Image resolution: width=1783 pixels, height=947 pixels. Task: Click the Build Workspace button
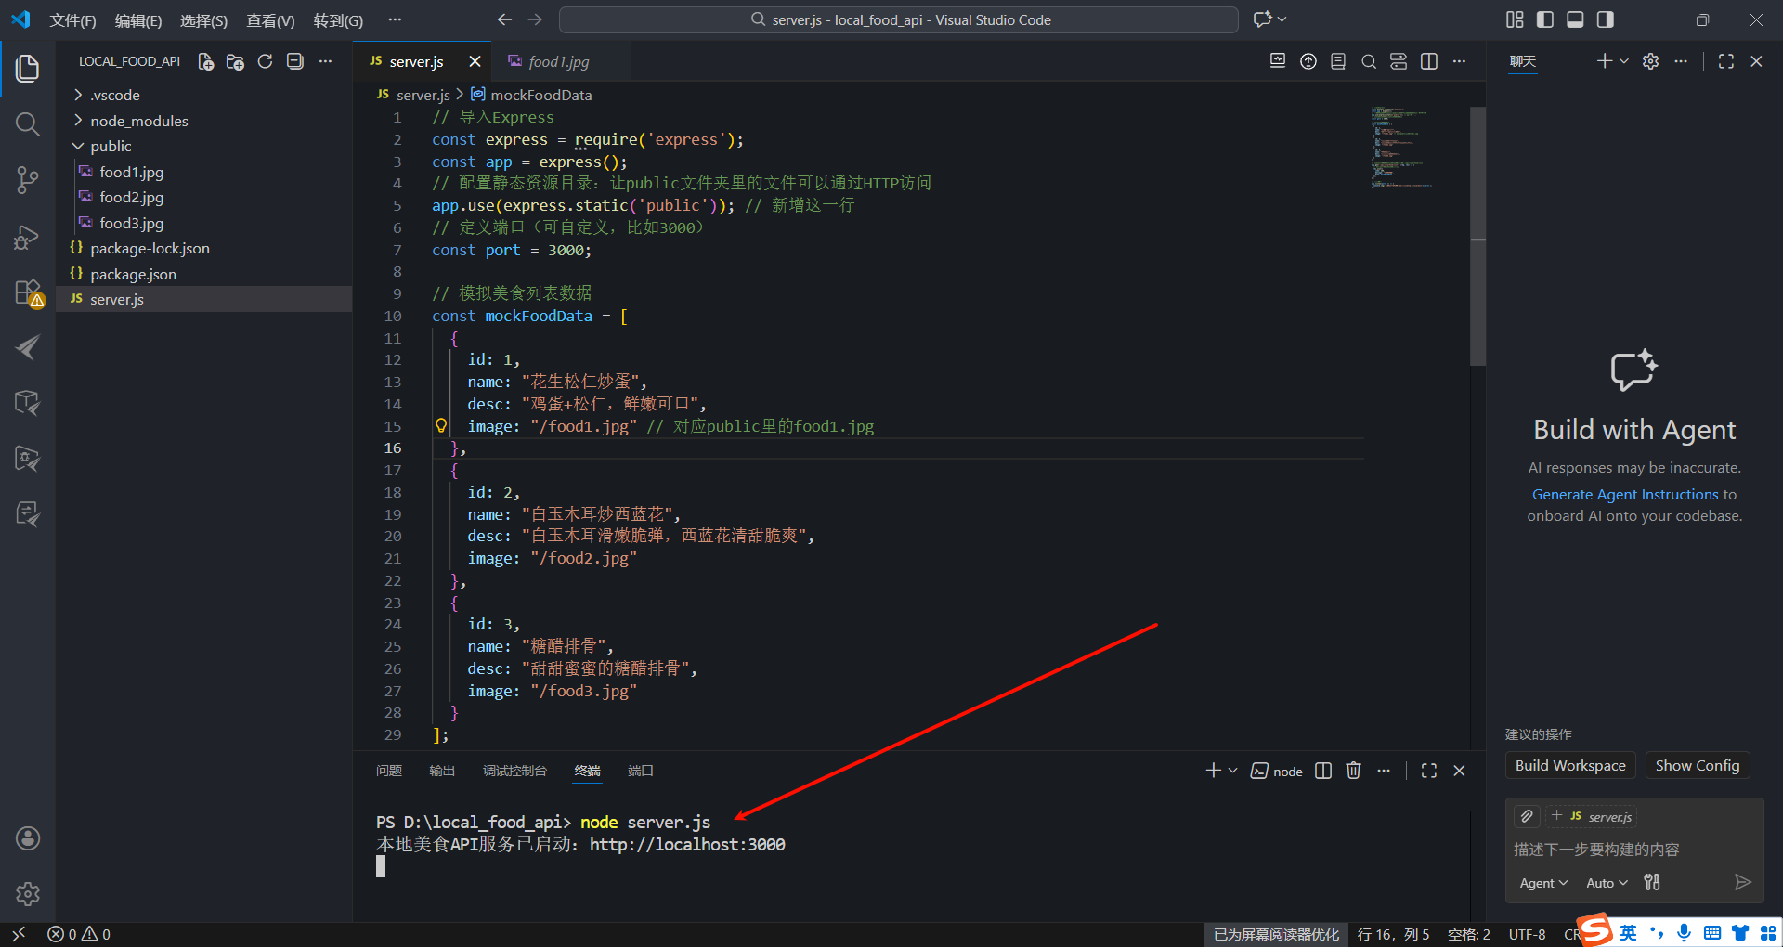[x=1570, y=765]
